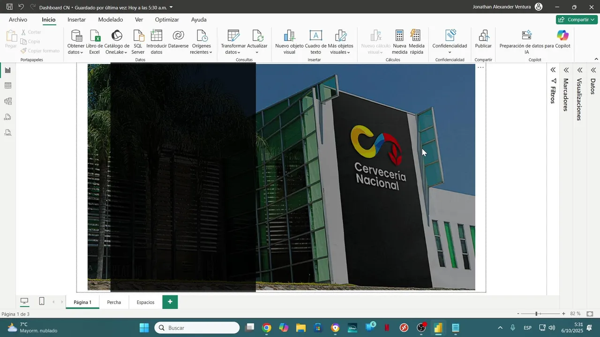Open the image visual's more options ellipsis
The height and width of the screenshot is (337, 600).
pyautogui.click(x=481, y=68)
